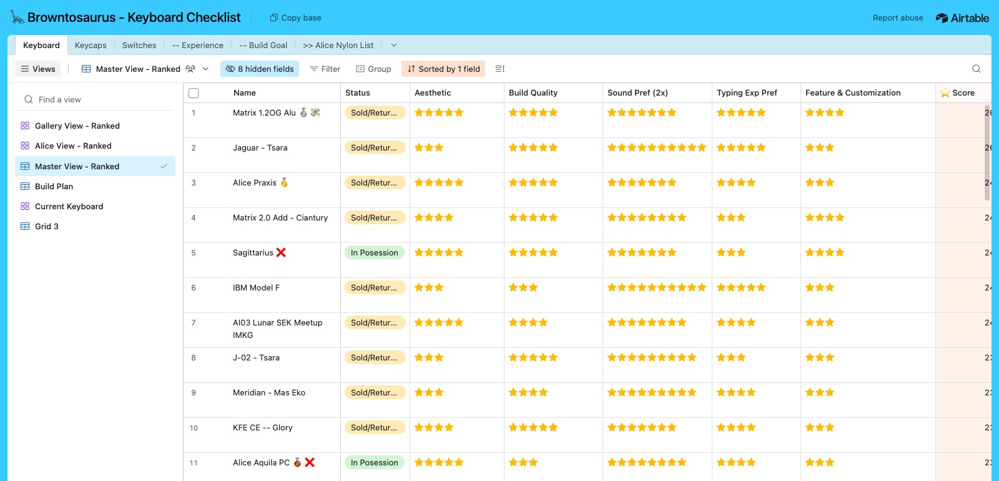This screenshot has height=481, width=999.
Task: Click the Copy base icon
Action: pos(273,17)
